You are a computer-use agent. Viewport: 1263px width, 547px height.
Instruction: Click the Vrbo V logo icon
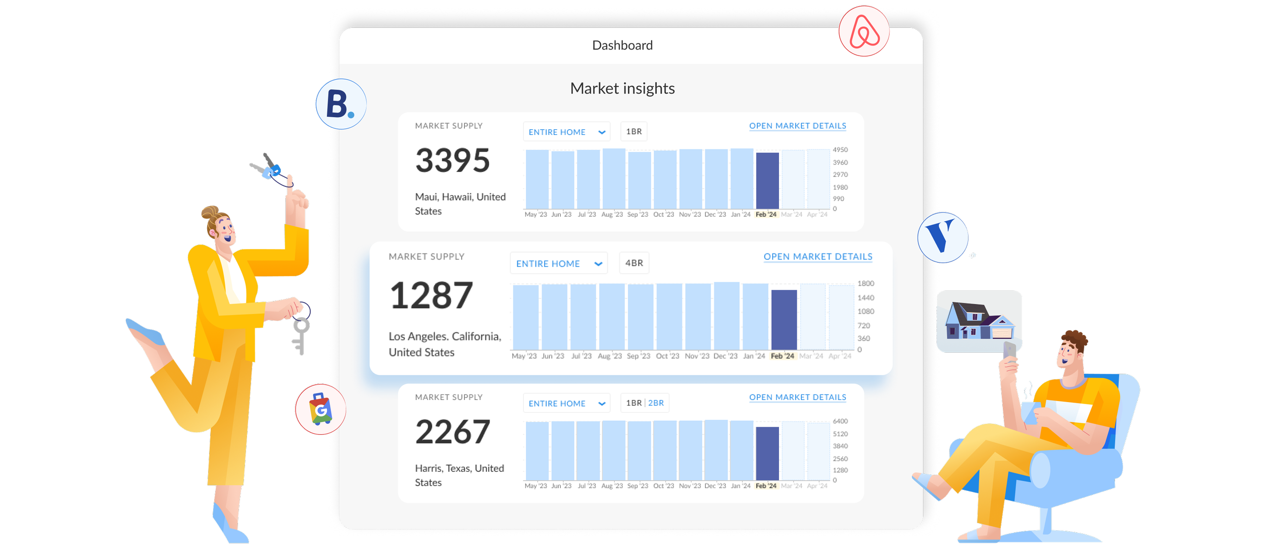point(943,237)
